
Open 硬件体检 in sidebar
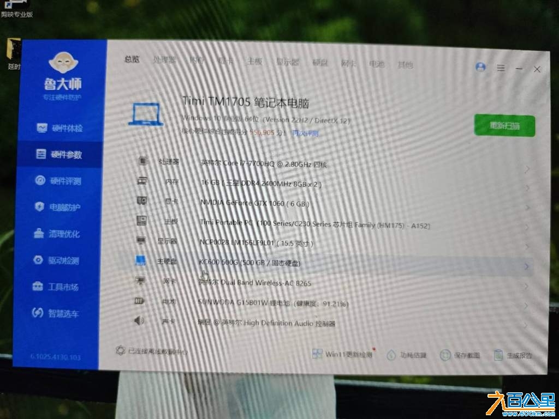[60, 128]
